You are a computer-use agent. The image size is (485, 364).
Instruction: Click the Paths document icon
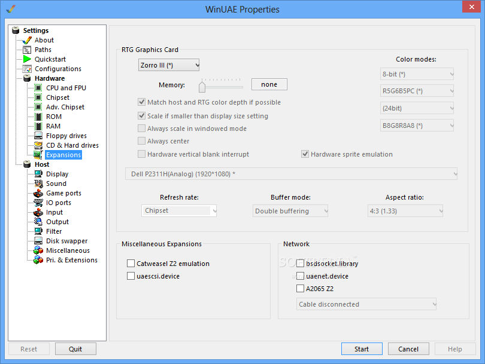[x=27, y=50]
